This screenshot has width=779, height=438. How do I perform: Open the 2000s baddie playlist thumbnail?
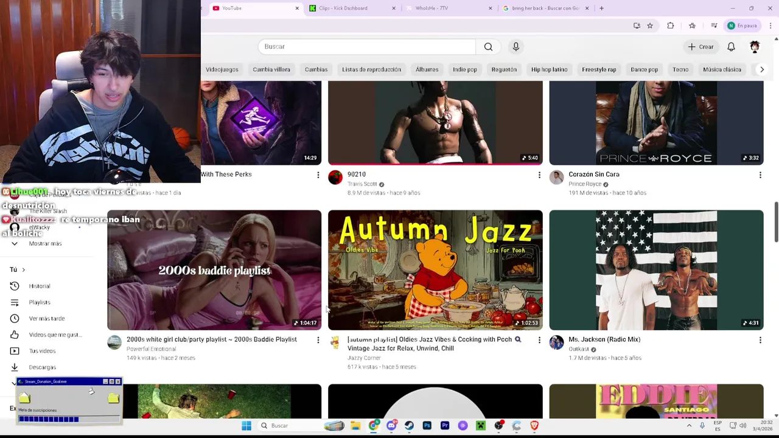pos(214,270)
